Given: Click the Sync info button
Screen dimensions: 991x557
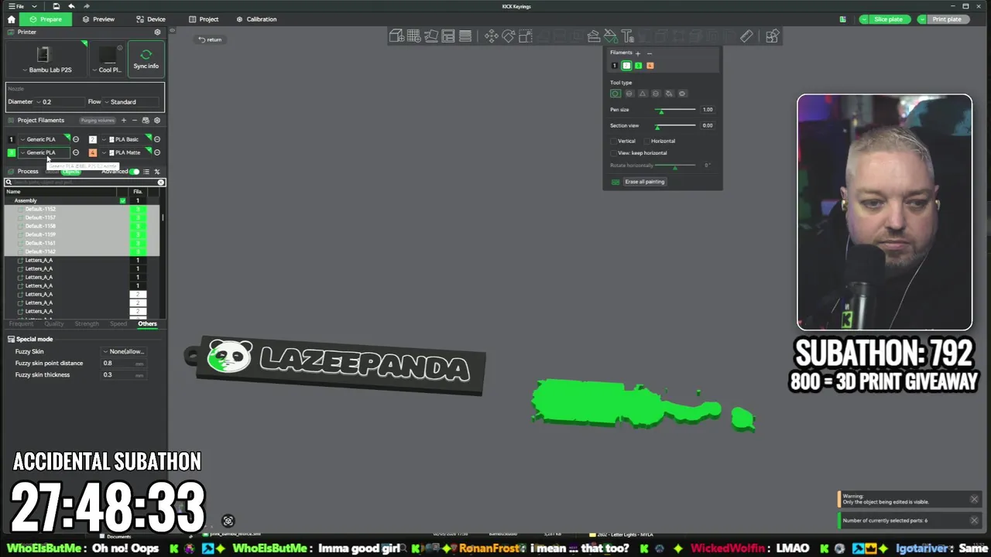Looking at the screenshot, I should pos(146,60).
